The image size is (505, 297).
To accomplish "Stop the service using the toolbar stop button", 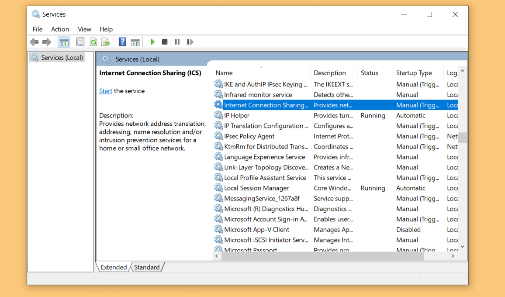I will tap(165, 42).
